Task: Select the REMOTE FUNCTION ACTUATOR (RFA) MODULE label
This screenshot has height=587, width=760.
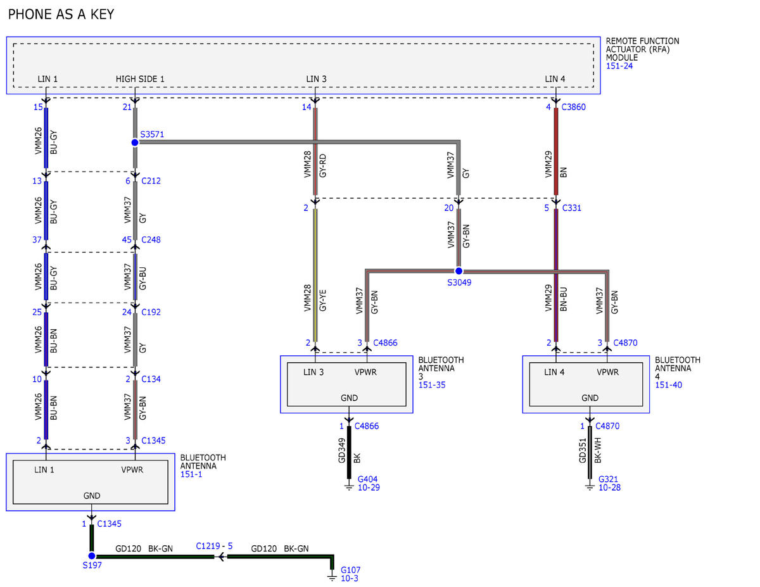Action: [x=643, y=49]
